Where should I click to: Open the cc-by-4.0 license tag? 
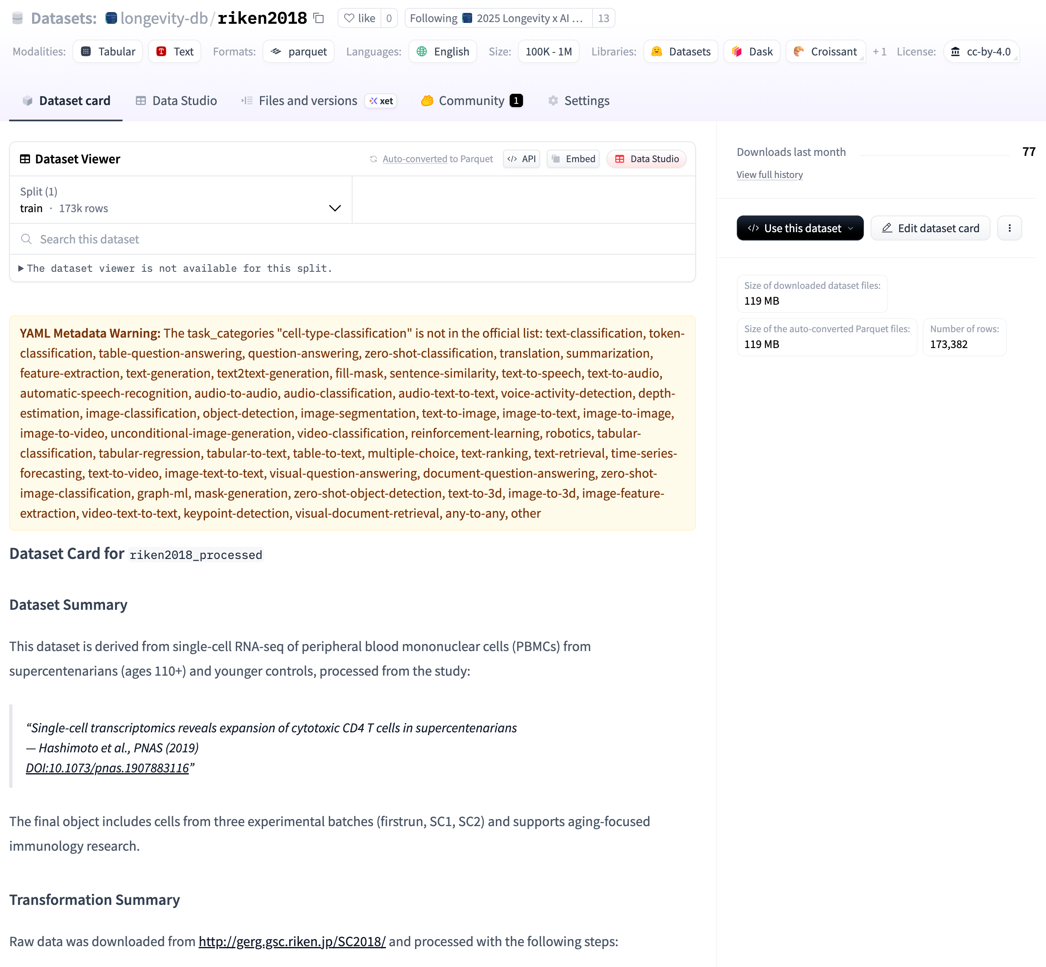point(981,51)
